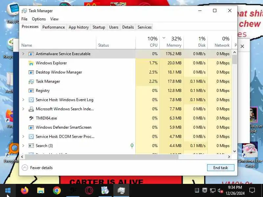
Task: Open the notification action center icon
Action: 252,190
